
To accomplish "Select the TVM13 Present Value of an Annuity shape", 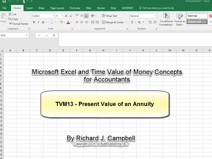I will click(105, 104).
